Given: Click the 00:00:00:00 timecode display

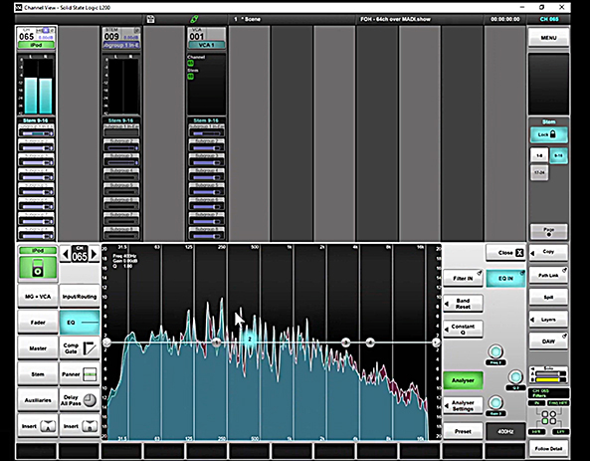Looking at the screenshot, I should pyautogui.click(x=505, y=19).
